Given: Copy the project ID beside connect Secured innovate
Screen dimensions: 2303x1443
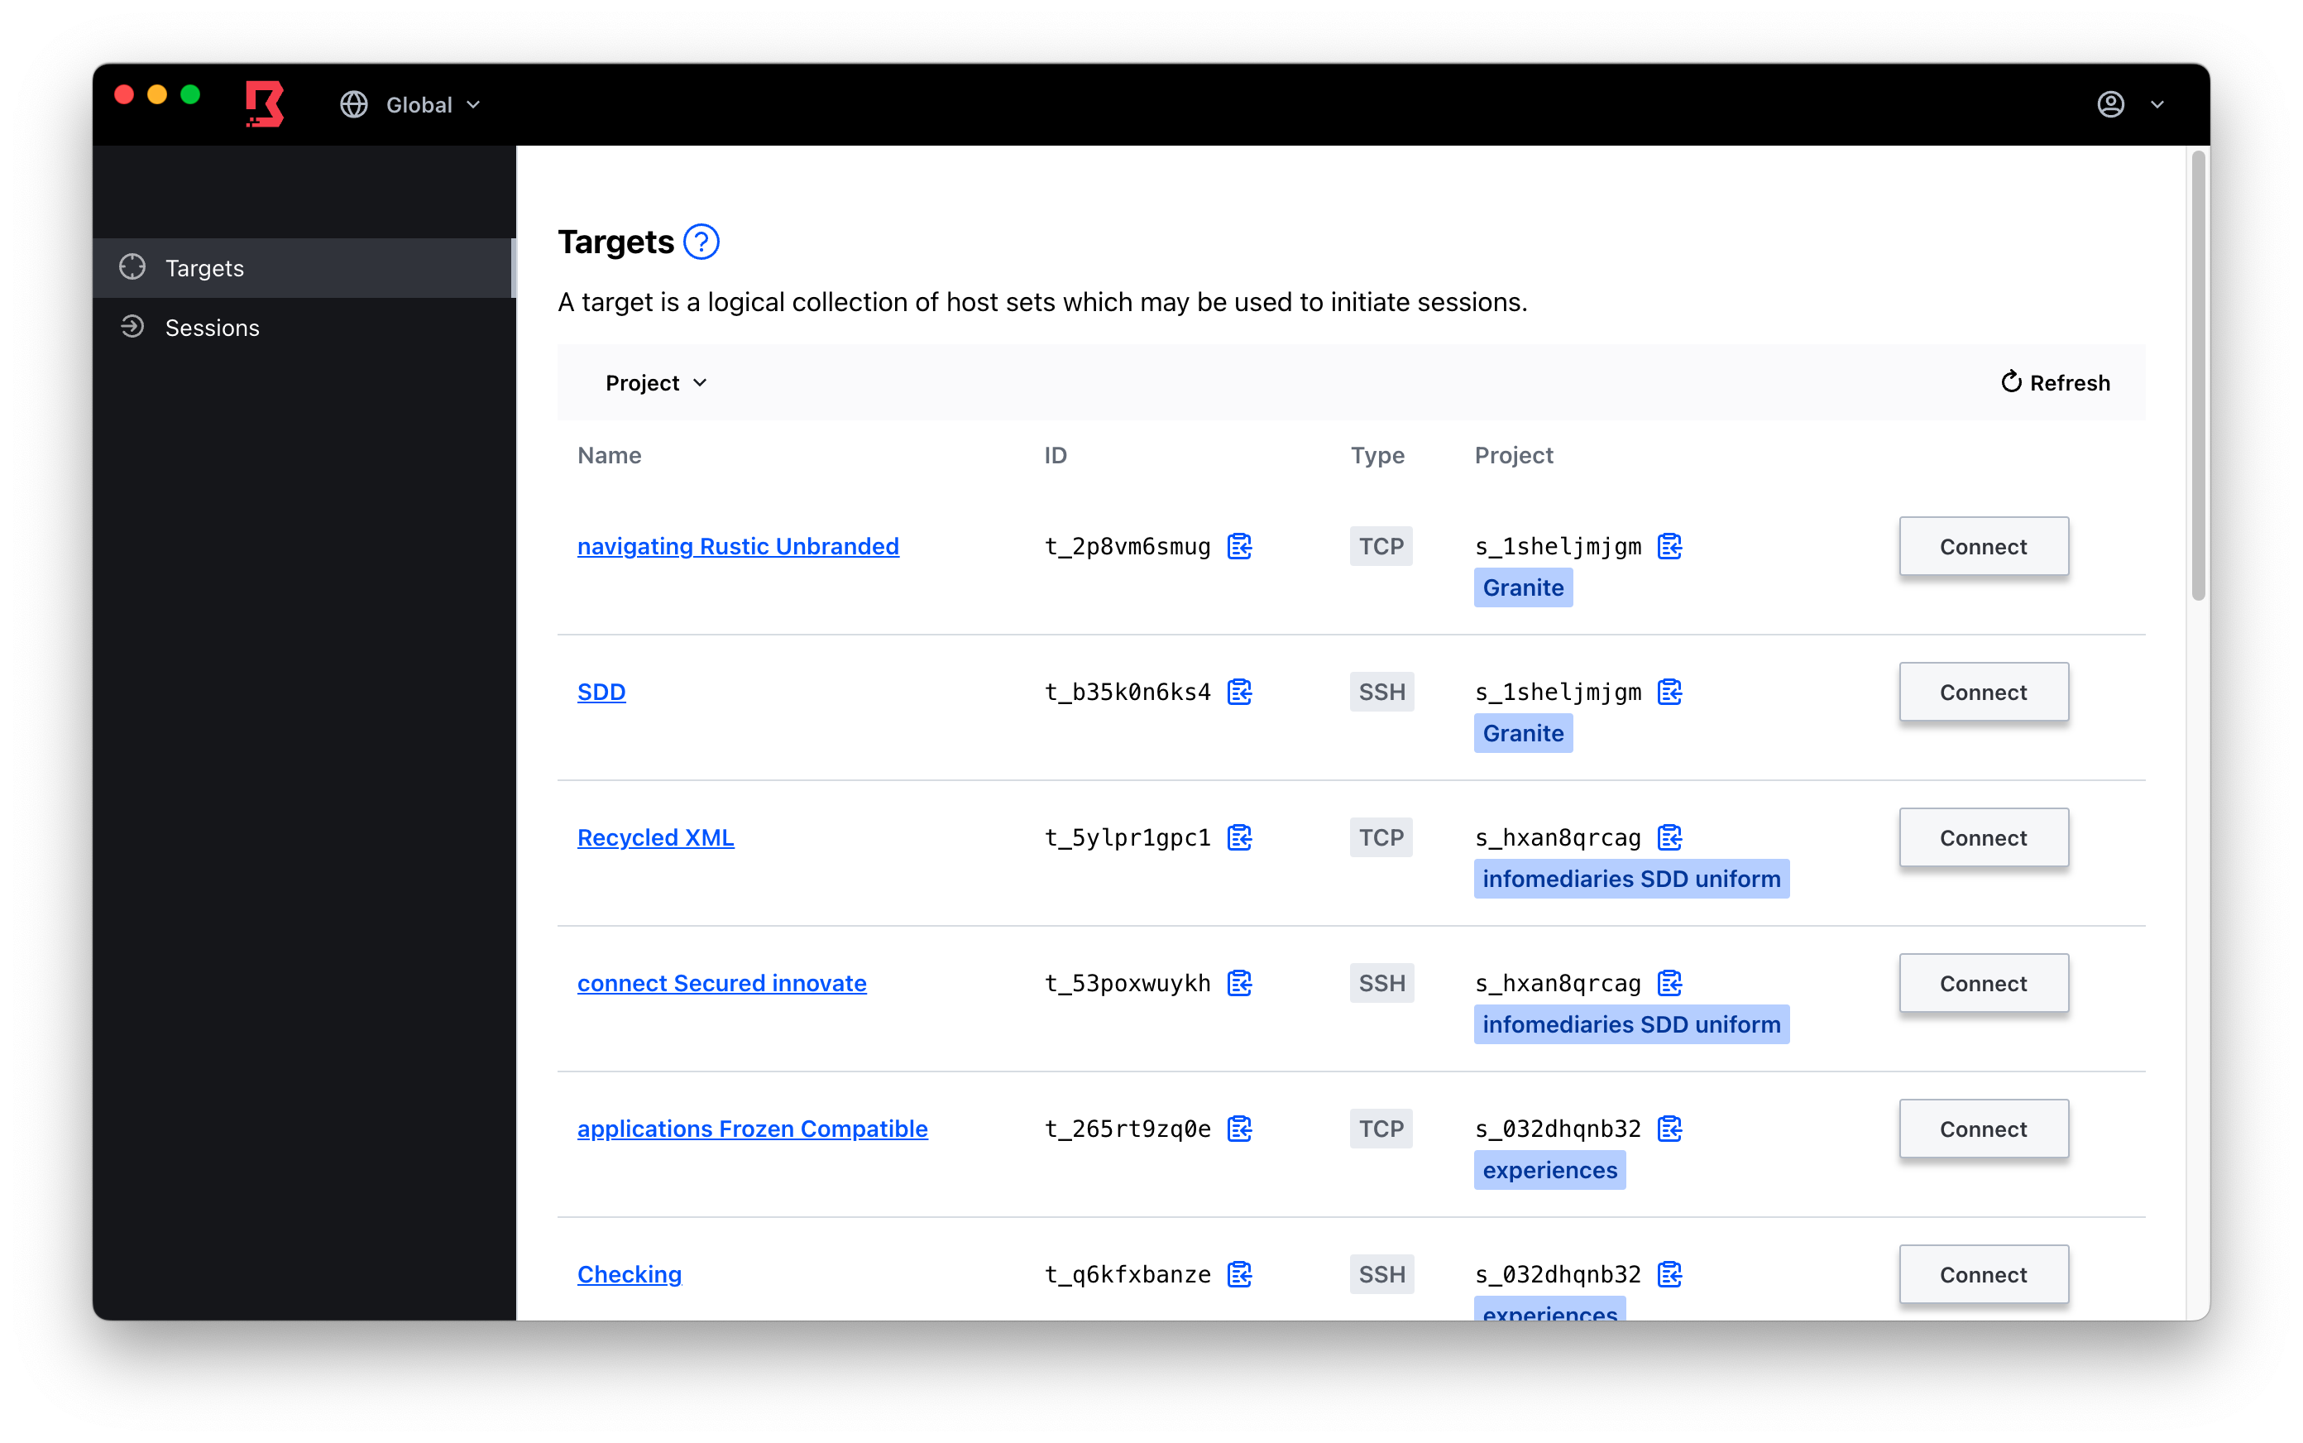Looking at the screenshot, I should tap(1670, 982).
